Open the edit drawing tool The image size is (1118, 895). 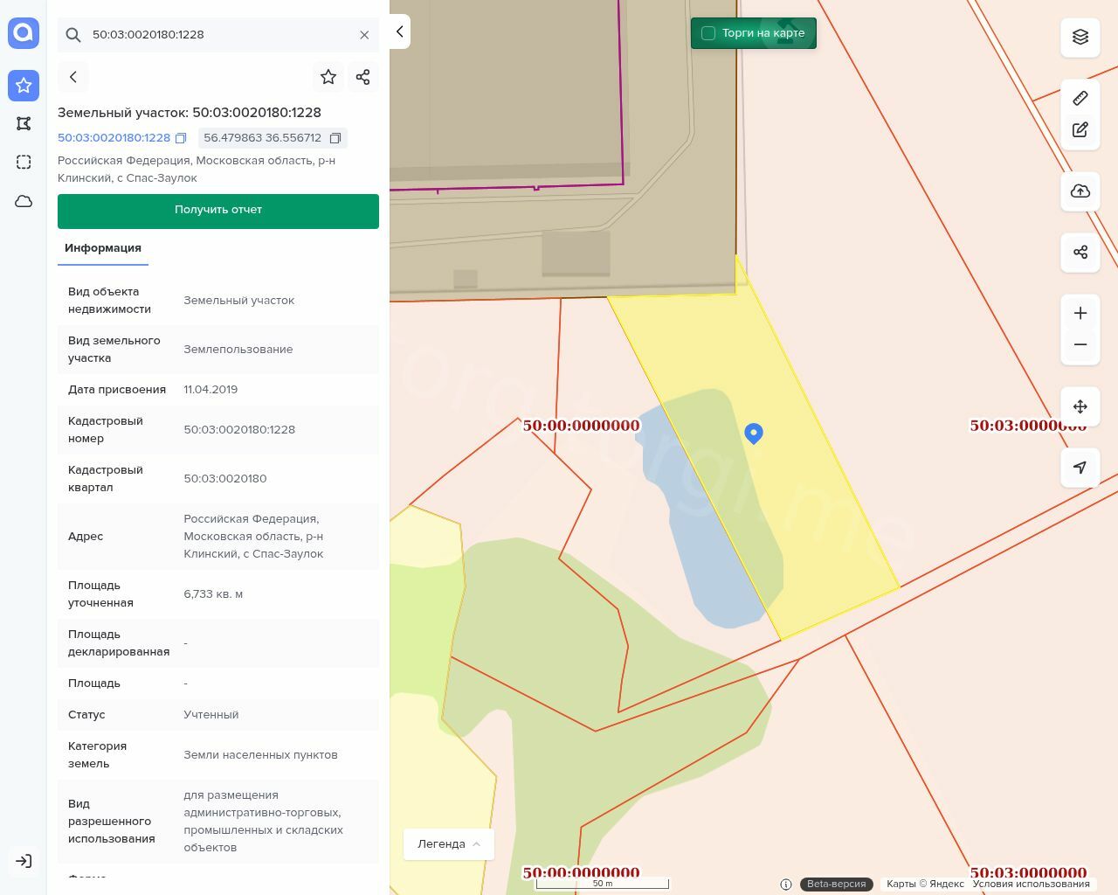pos(1080,129)
